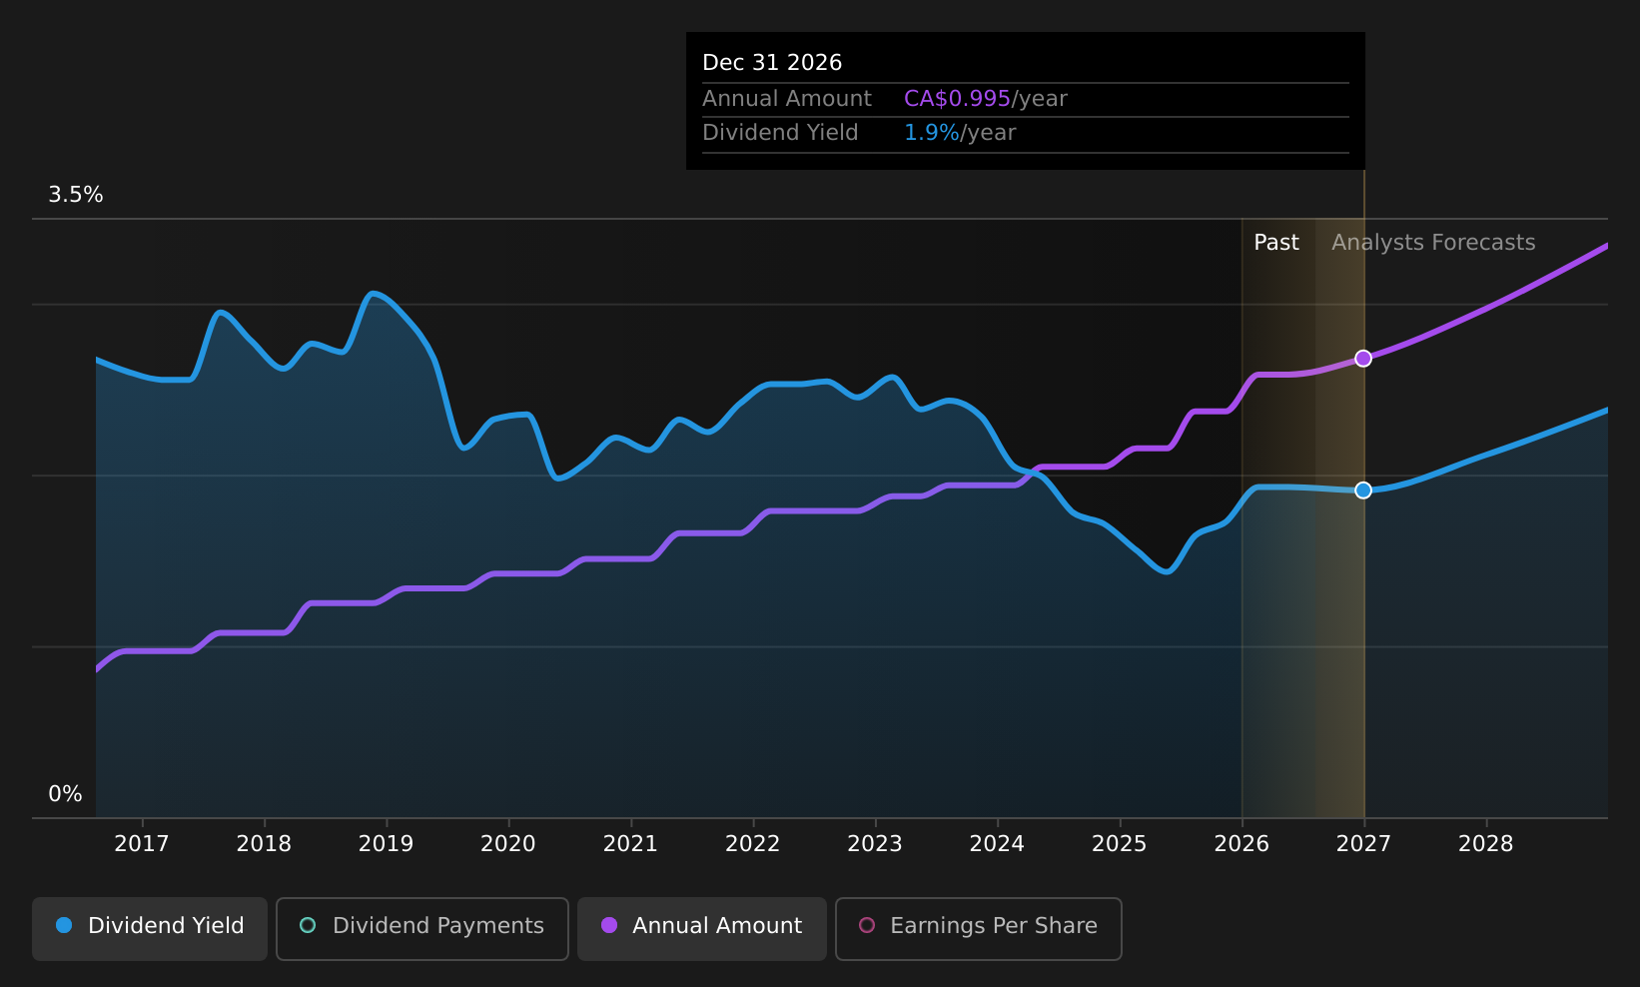Click the purple Annual Amount legend dot

pyautogui.click(x=609, y=925)
